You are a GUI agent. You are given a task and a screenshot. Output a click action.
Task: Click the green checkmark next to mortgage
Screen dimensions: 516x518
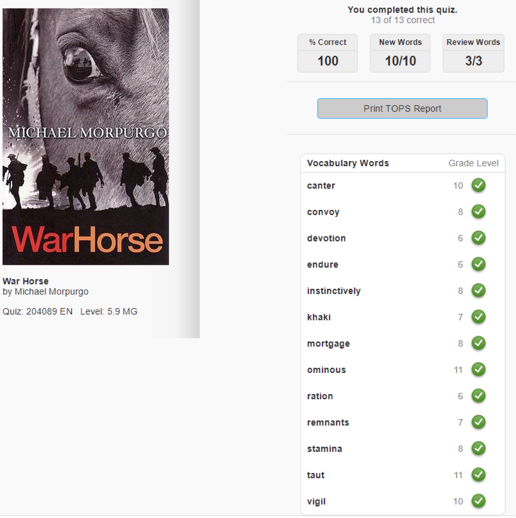click(x=478, y=343)
